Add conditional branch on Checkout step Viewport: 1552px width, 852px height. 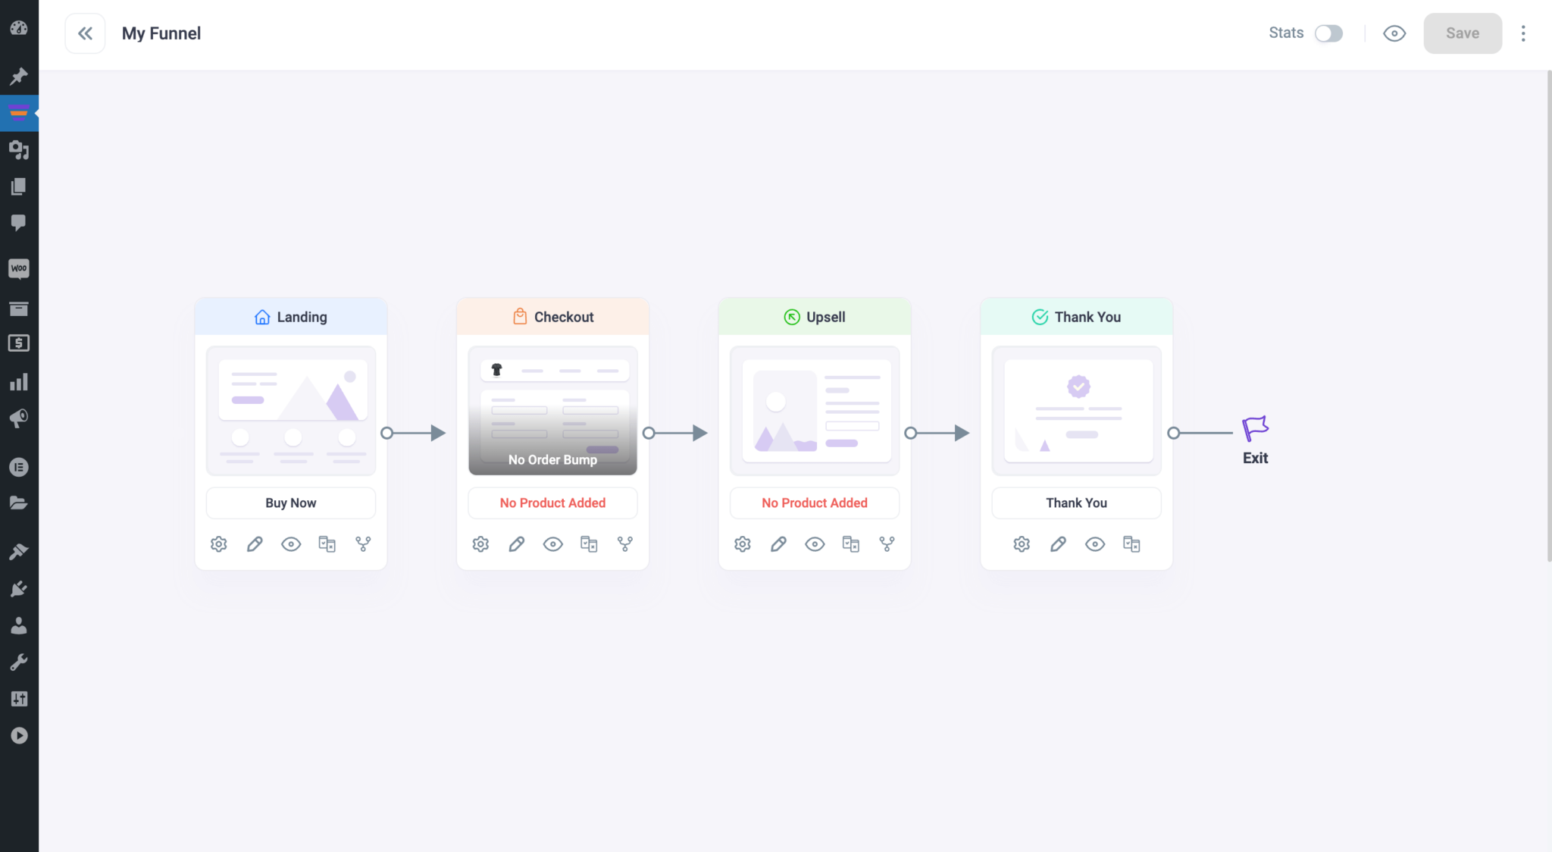point(625,543)
